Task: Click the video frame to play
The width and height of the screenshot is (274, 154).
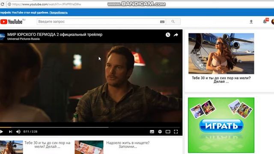Action: pyautogui.click(x=91, y=83)
